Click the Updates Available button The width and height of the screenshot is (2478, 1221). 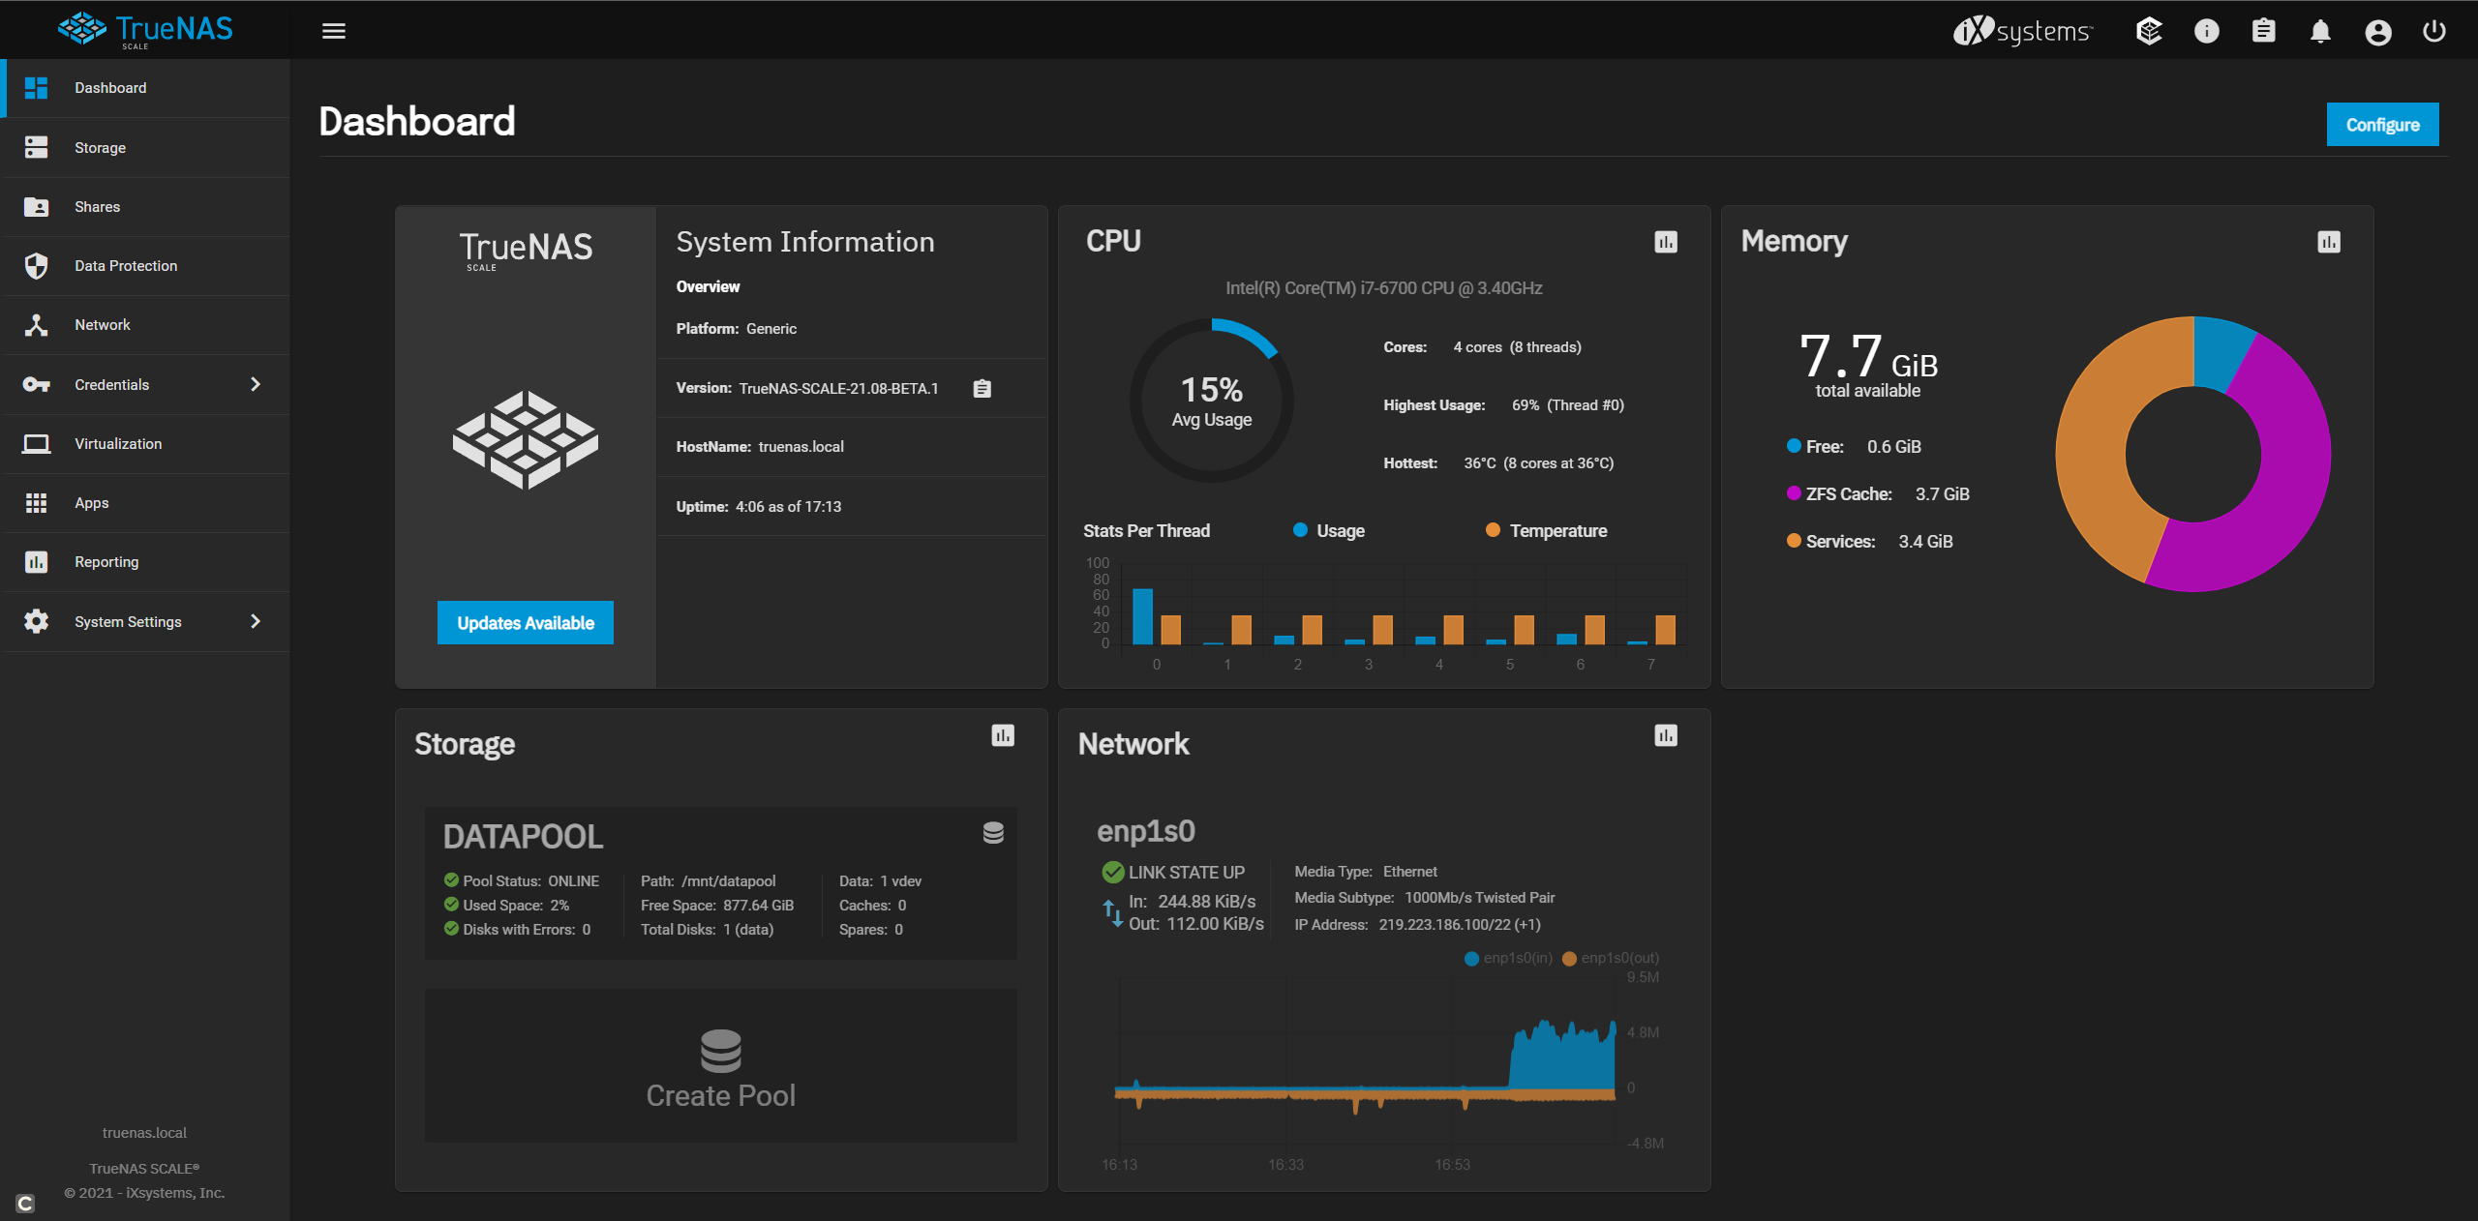tap(525, 622)
